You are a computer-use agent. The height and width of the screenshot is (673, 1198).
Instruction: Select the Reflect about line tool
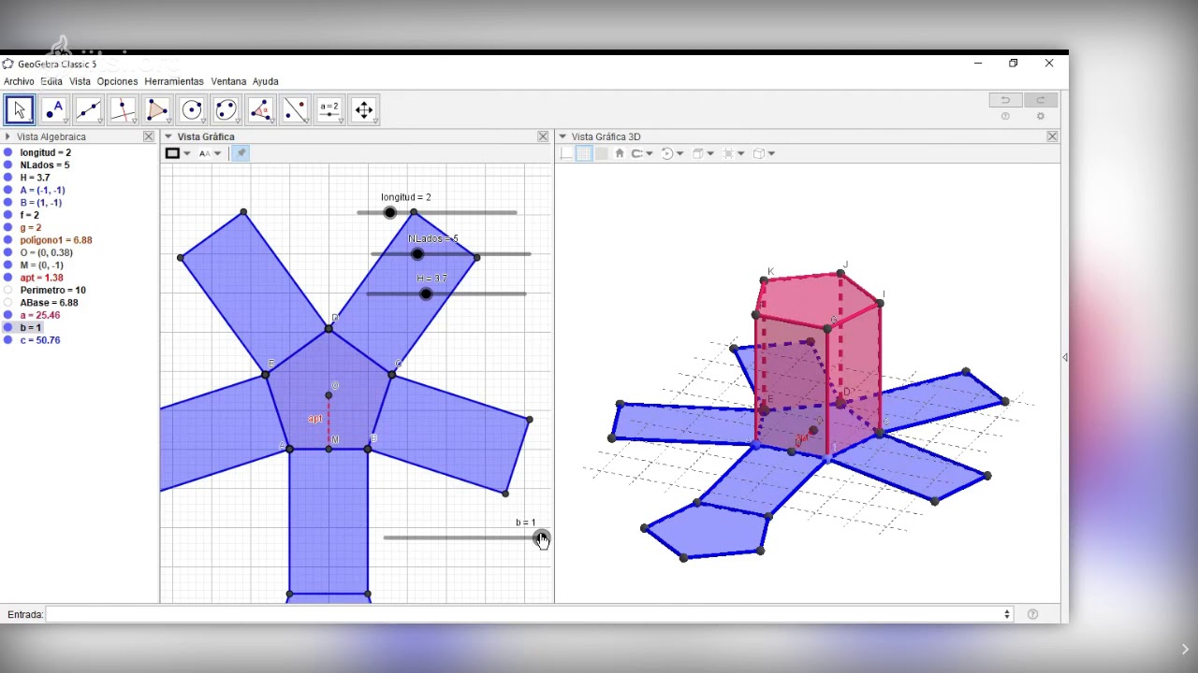point(295,110)
